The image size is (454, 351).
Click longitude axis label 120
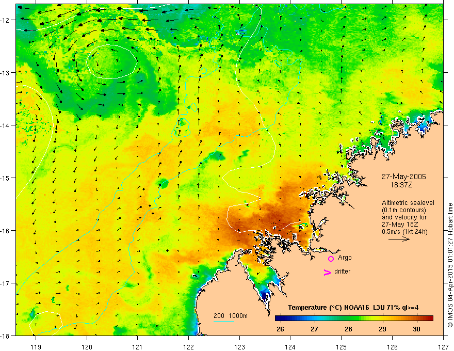(87, 347)
